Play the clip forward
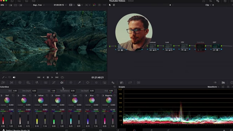This screenshot has width=233, height=131. pos(52,78)
